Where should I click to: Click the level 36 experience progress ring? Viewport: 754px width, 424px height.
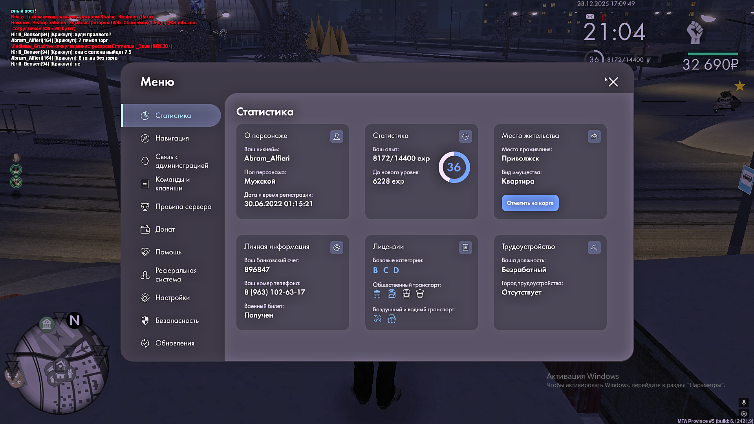454,167
